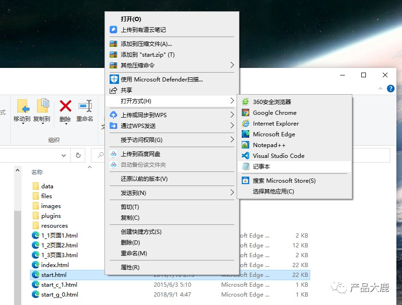
Task: Click the 添加到压缩文件(A) archive icon
Action: (113, 44)
